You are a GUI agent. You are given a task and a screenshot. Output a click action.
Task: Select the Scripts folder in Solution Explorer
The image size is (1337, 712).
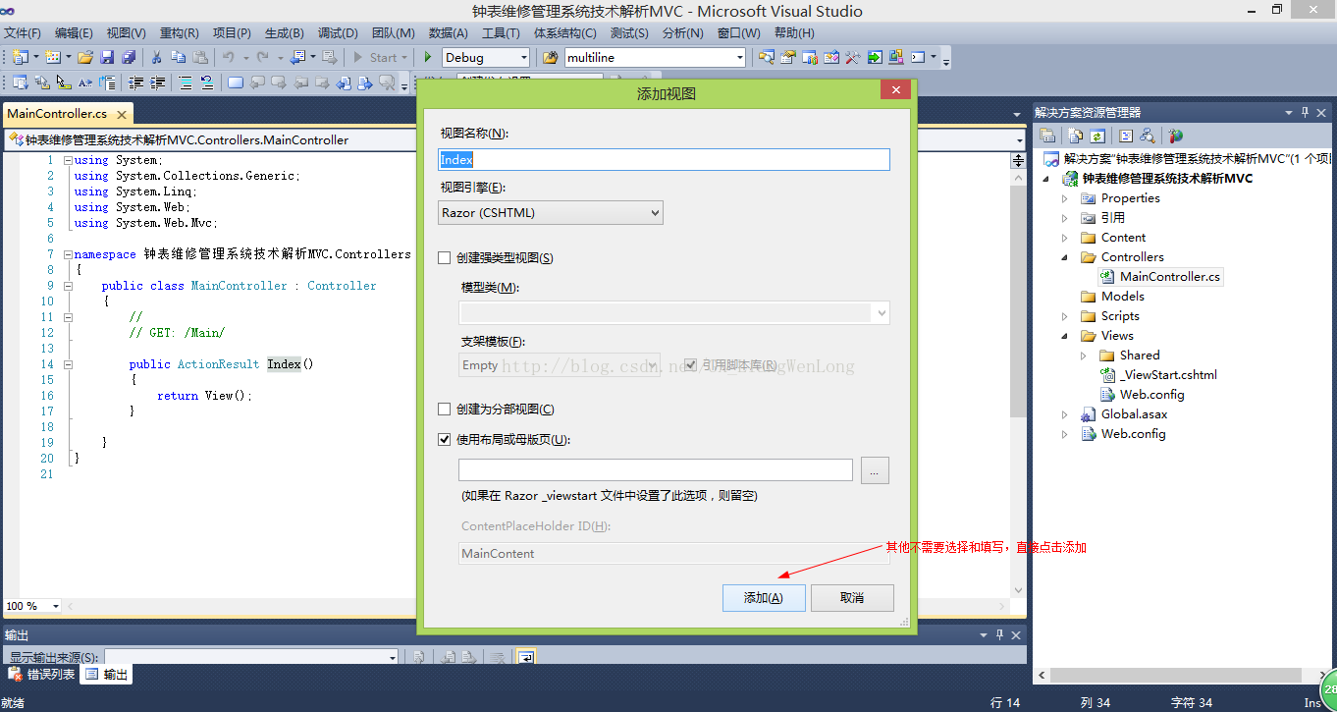pyautogui.click(x=1120, y=316)
